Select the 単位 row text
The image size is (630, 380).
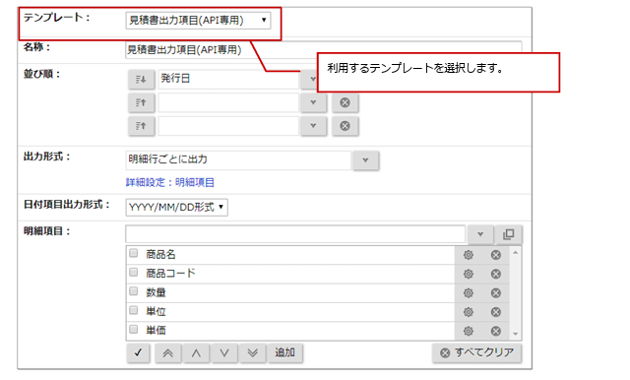point(156,312)
